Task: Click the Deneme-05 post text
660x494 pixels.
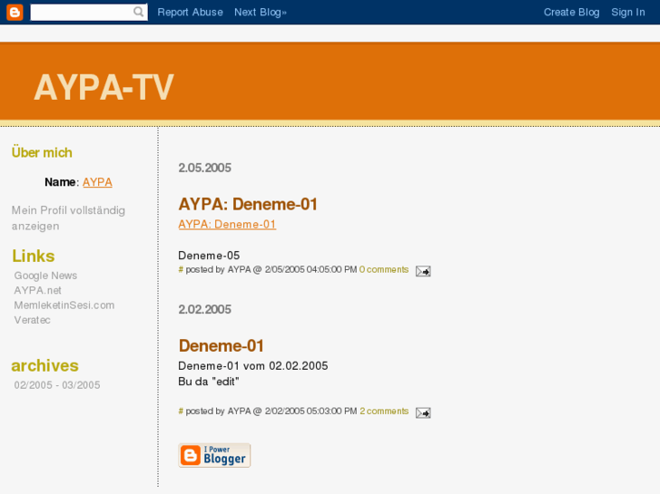Action: pyautogui.click(x=209, y=256)
